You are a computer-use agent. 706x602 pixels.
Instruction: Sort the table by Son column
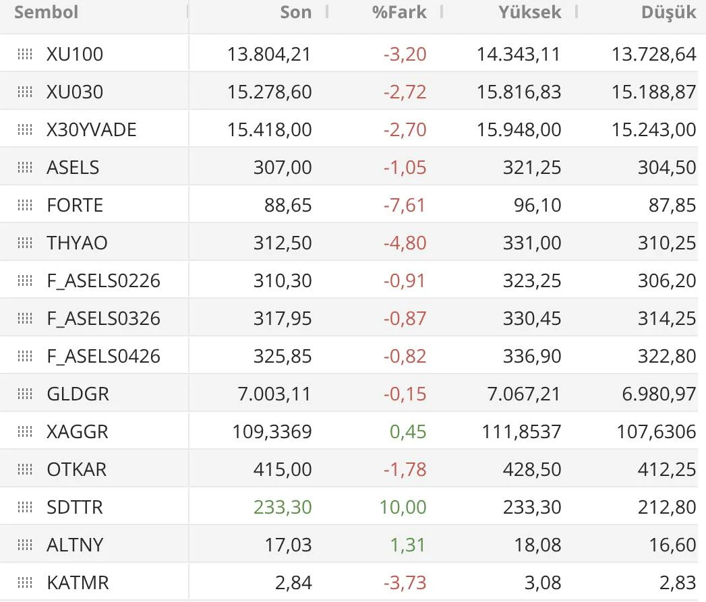[295, 12]
